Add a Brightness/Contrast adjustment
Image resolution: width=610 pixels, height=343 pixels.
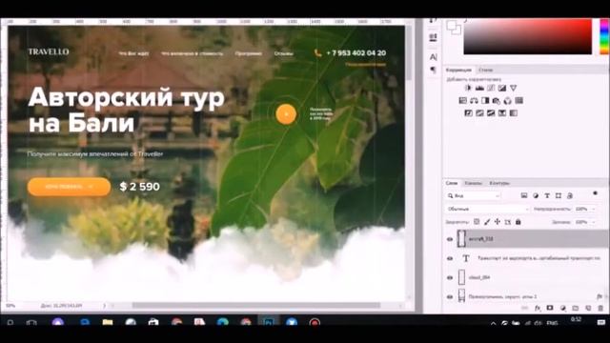coord(468,88)
